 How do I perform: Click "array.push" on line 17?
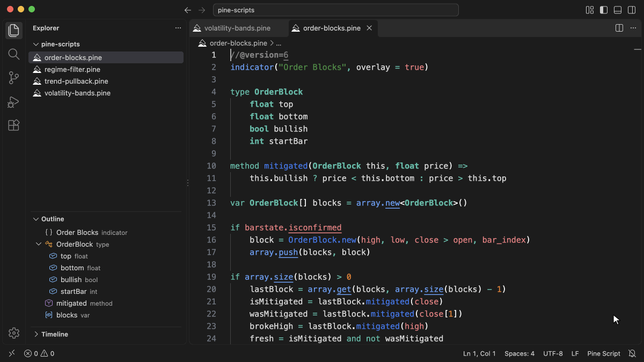(x=274, y=252)
